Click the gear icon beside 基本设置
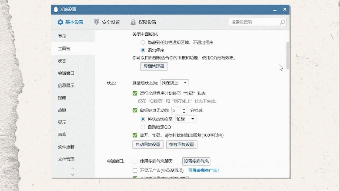The height and width of the screenshot is (191, 340). coord(60,22)
